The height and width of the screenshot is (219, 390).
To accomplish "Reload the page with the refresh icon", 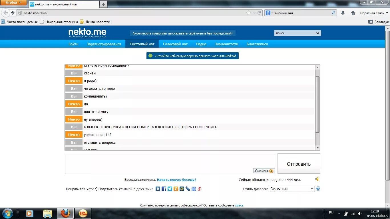I will pos(259,13).
